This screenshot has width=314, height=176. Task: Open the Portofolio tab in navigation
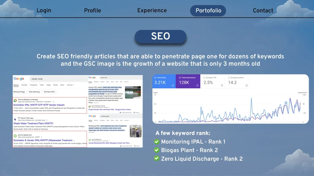(x=208, y=11)
